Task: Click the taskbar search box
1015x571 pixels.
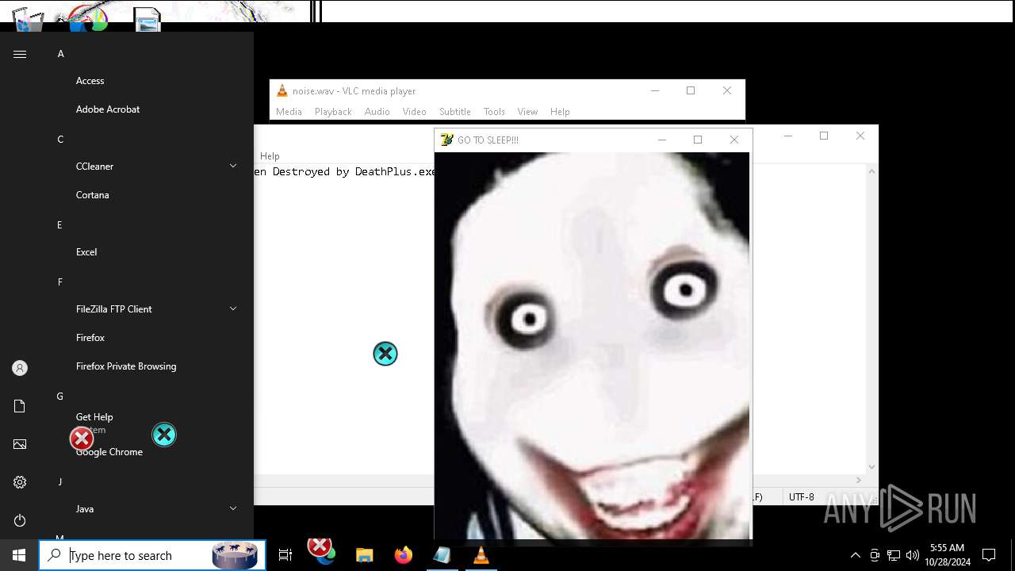Action: 152,555
